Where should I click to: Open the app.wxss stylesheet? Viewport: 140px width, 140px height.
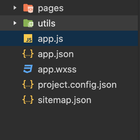[x=57, y=70]
